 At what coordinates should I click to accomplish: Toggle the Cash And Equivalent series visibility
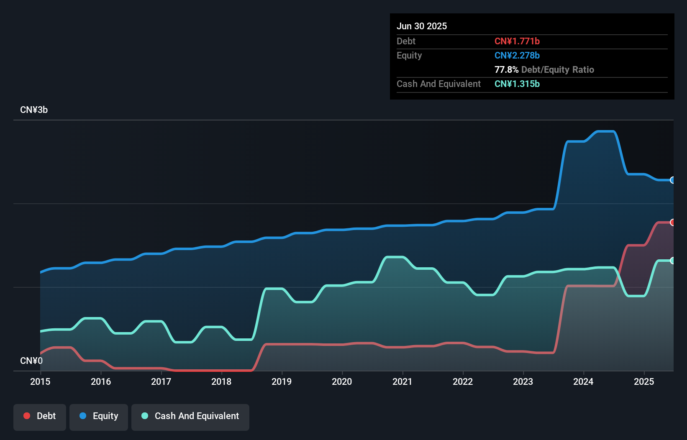click(x=190, y=416)
